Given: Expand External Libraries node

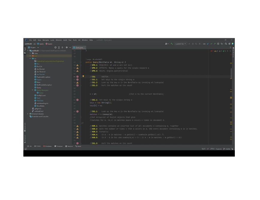Looking at the screenshot, I should [x=28, y=114].
